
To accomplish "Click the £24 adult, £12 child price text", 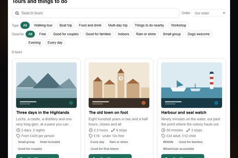I will click(x=181, y=136).
